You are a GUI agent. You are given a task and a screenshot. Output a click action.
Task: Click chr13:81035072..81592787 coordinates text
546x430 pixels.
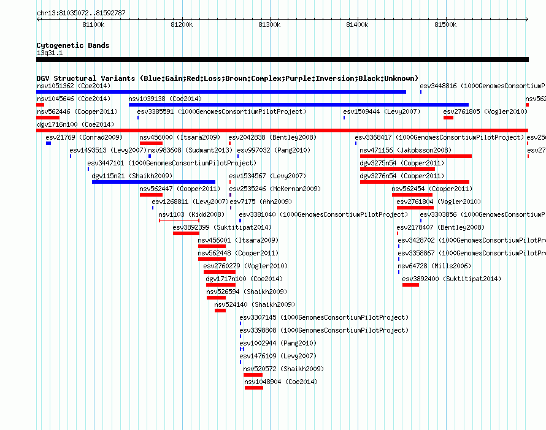(81, 13)
